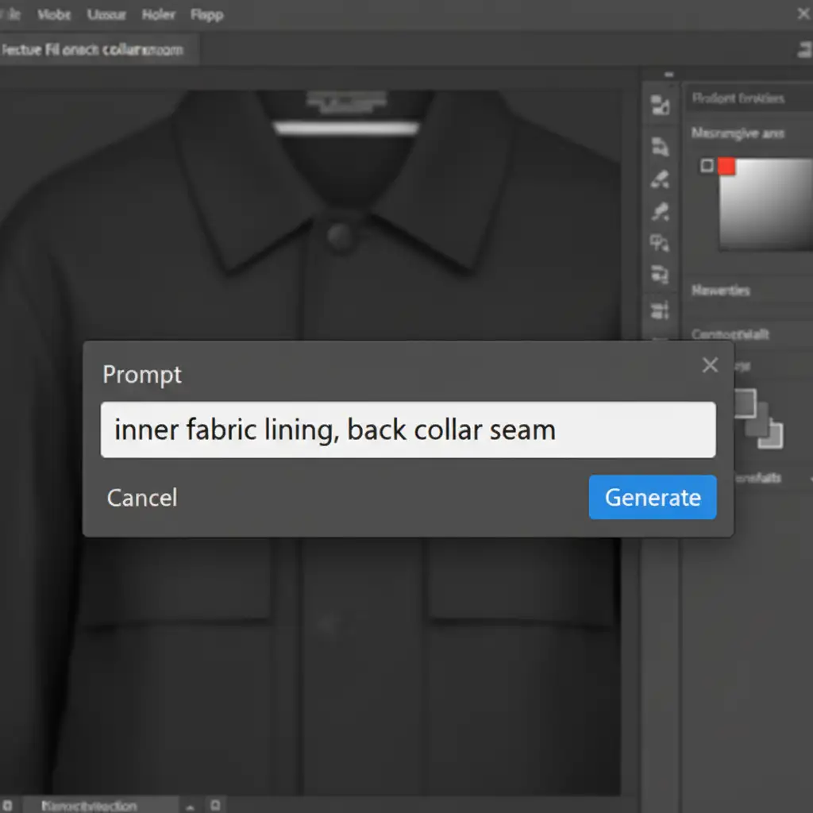Toggle the small checkbox beside the red swatch
813x813 pixels.
pos(707,166)
